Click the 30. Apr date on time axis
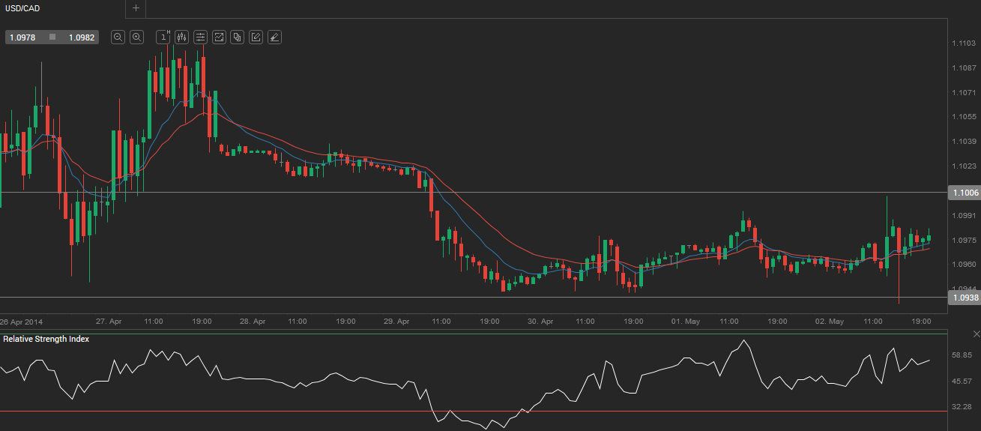 point(540,321)
